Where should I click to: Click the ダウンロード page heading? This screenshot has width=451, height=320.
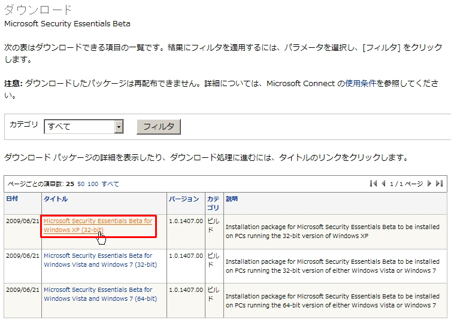coord(38,10)
